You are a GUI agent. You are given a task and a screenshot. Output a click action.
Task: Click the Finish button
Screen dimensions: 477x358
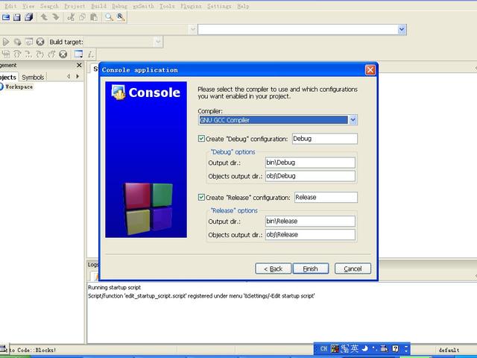311,268
